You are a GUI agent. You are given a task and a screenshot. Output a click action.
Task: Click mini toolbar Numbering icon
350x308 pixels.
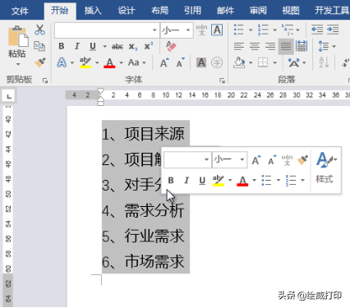point(291,181)
